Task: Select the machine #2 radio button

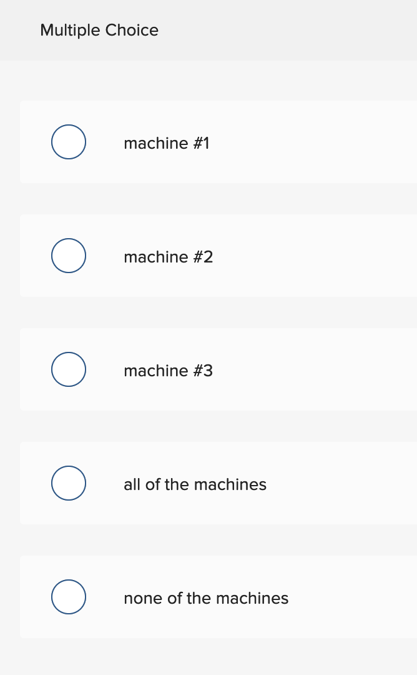Action: [68, 256]
